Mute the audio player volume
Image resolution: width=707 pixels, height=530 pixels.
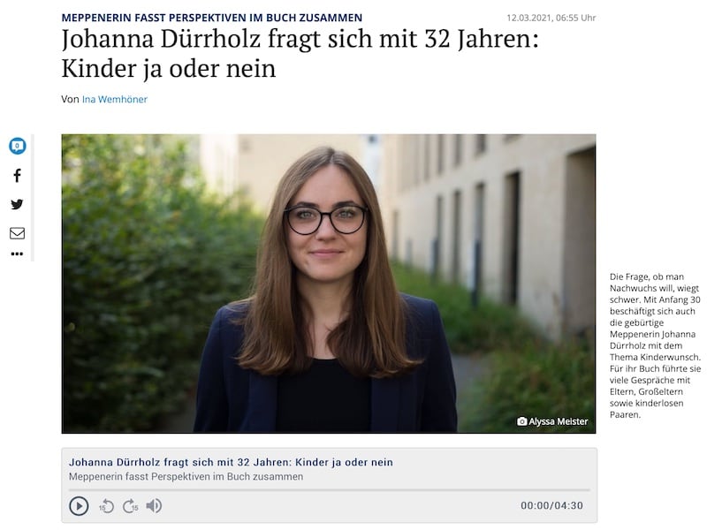pos(154,505)
